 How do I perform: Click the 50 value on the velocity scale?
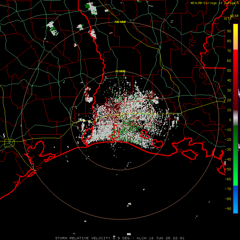(229, 71)
